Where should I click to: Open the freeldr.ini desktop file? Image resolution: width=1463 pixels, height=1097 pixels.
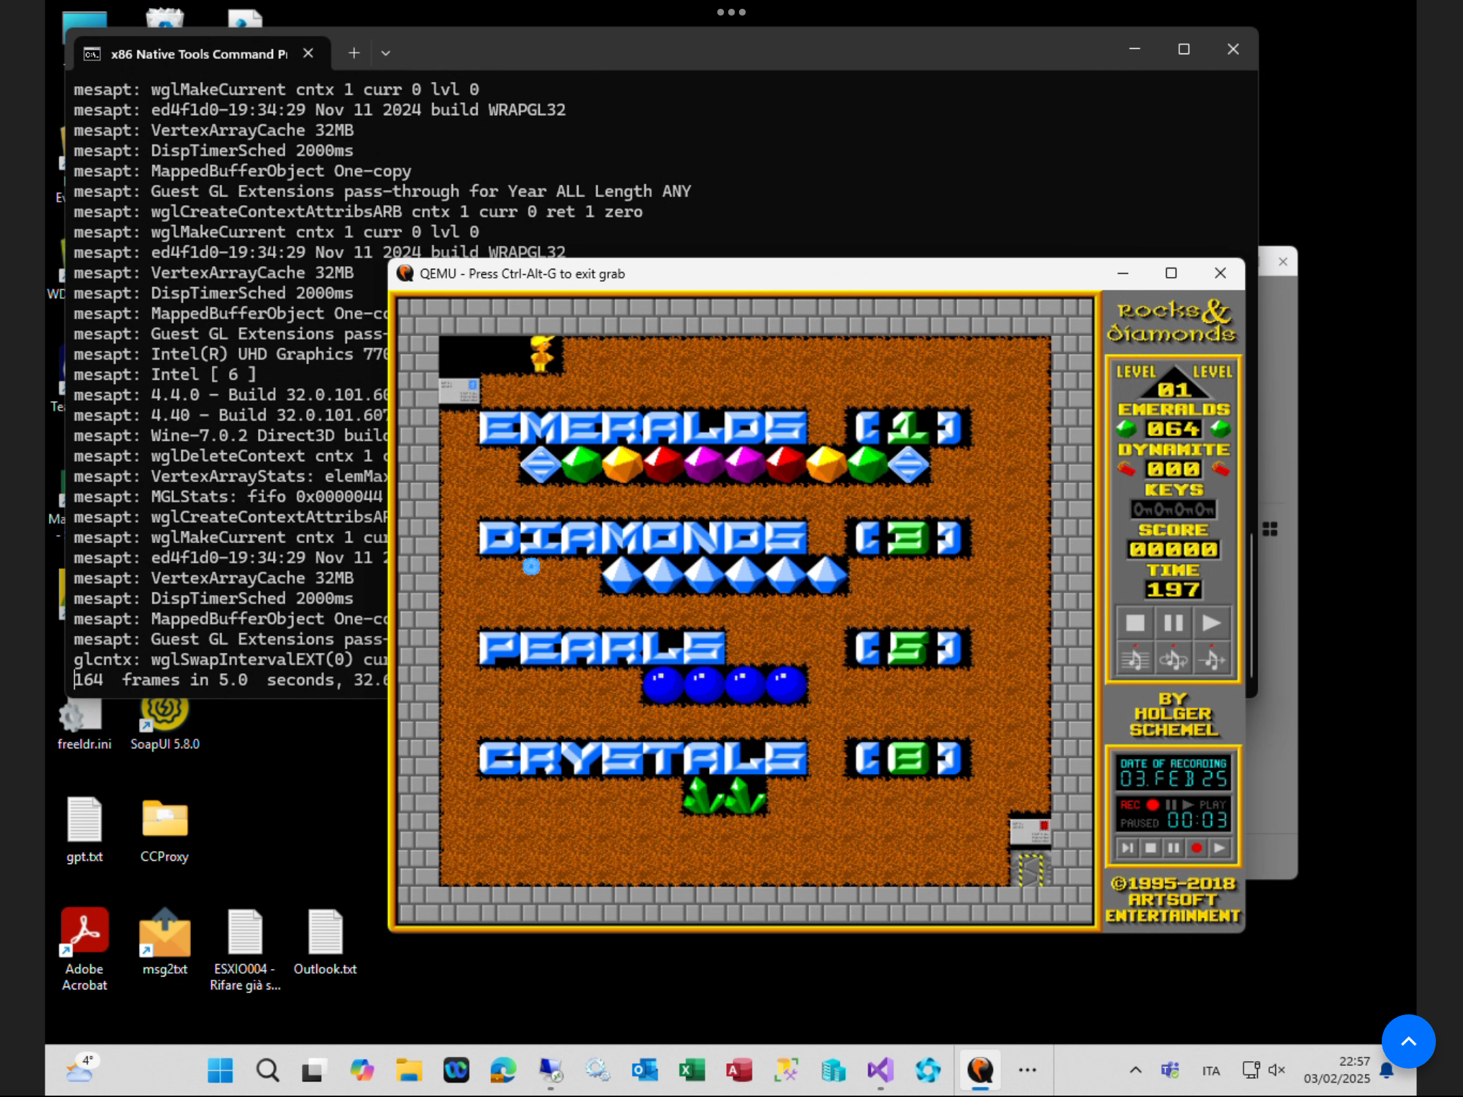84,726
